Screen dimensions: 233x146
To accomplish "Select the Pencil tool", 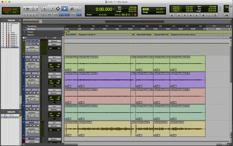I will point(79,8).
